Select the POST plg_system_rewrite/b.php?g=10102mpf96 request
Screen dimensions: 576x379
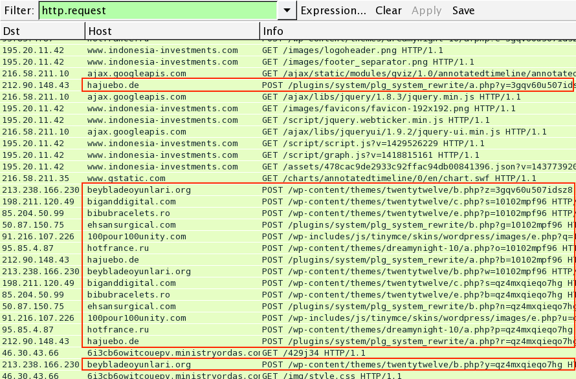tap(288, 225)
